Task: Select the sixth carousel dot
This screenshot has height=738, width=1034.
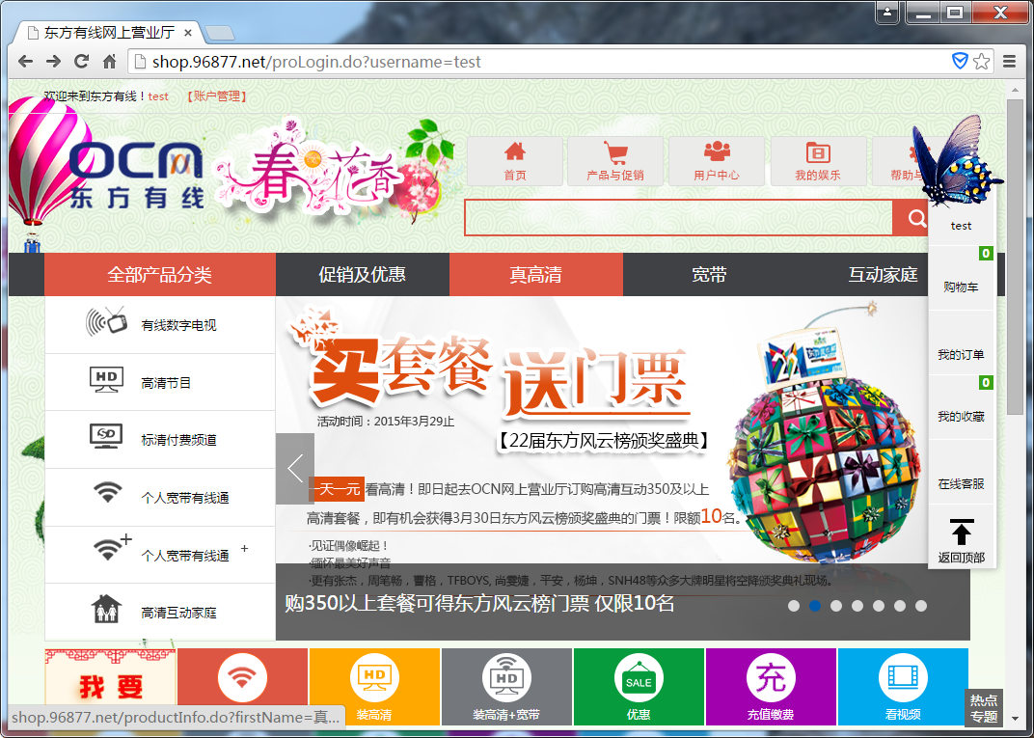Action: pyautogui.click(x=900, y=606)
